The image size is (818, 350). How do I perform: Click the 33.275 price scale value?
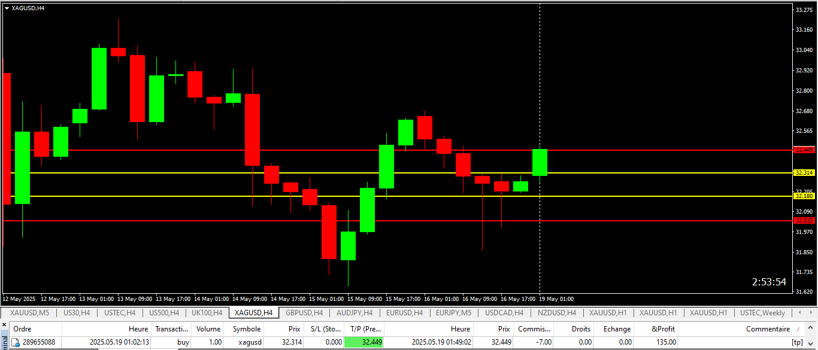(804, 10)
